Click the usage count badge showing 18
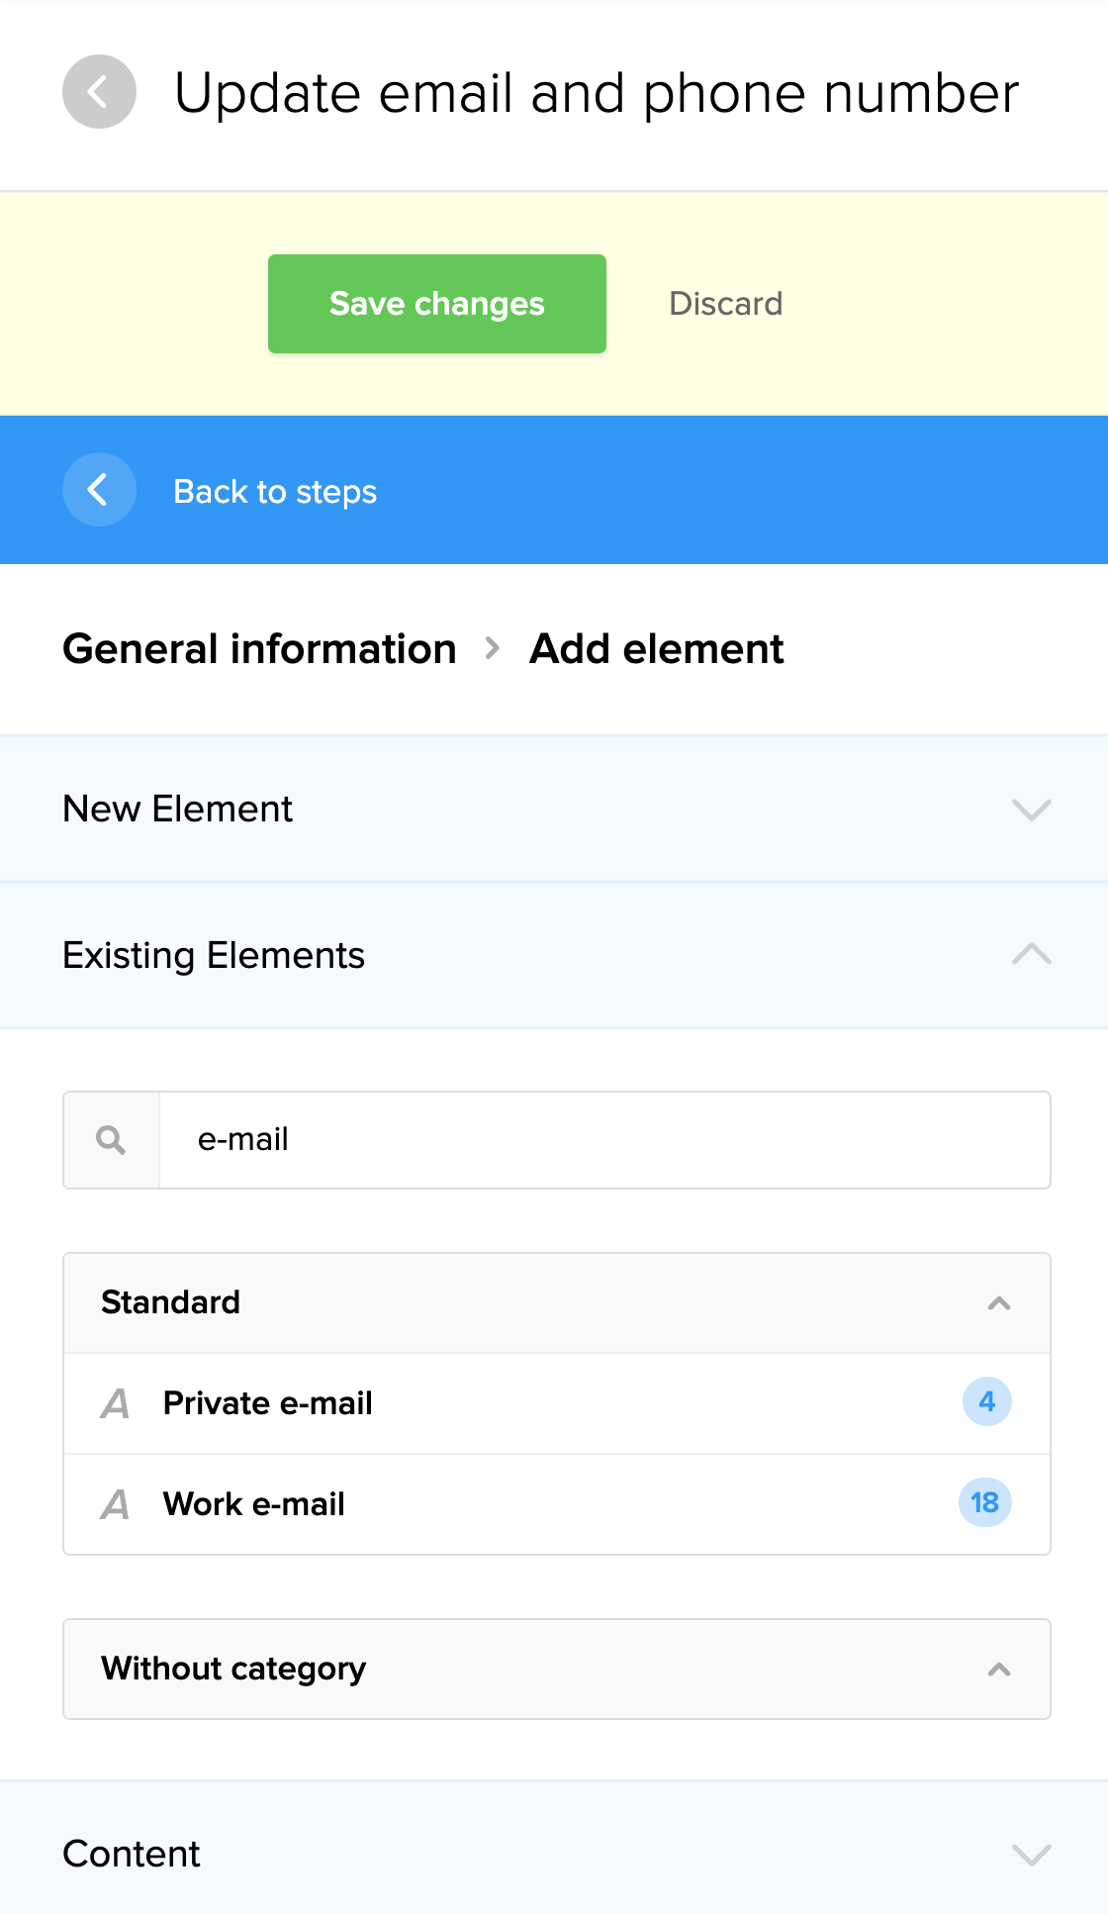Viewport: 1108px width, 1914px height. pos(984,1503)
